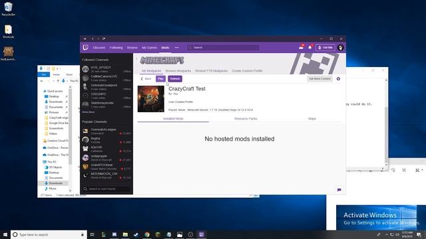Switch to My Games tab
Screen dimensions: 426x239
point(149,48)
